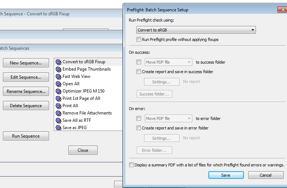Select Optimizer JPEG M 150 sequence text

83,91
